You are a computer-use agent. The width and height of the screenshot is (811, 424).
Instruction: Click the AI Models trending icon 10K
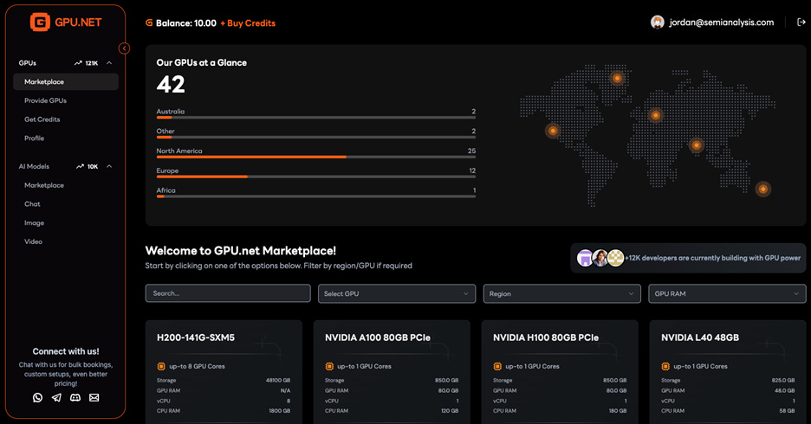click(80, 166)
